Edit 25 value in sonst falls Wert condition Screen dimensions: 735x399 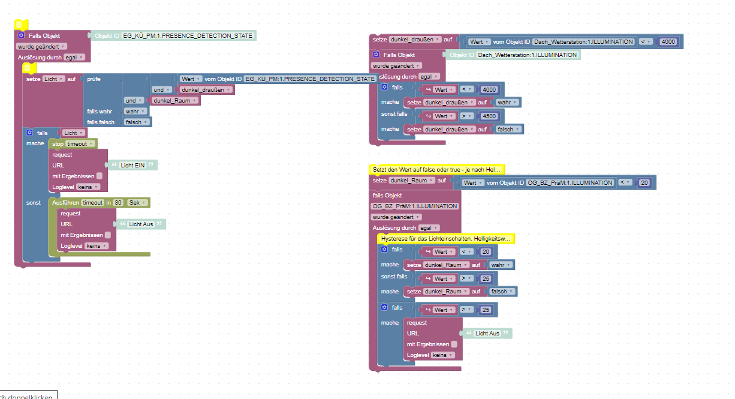486,279
